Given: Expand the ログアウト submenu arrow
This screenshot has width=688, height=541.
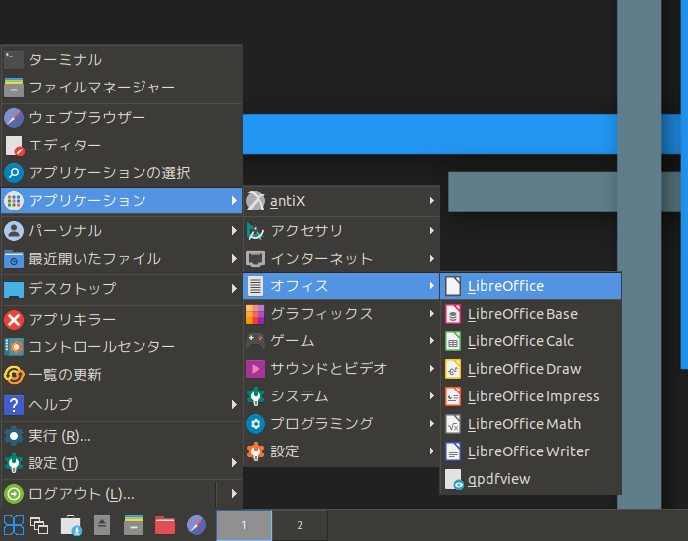Looking at the screenshot, I should point(234,494).
